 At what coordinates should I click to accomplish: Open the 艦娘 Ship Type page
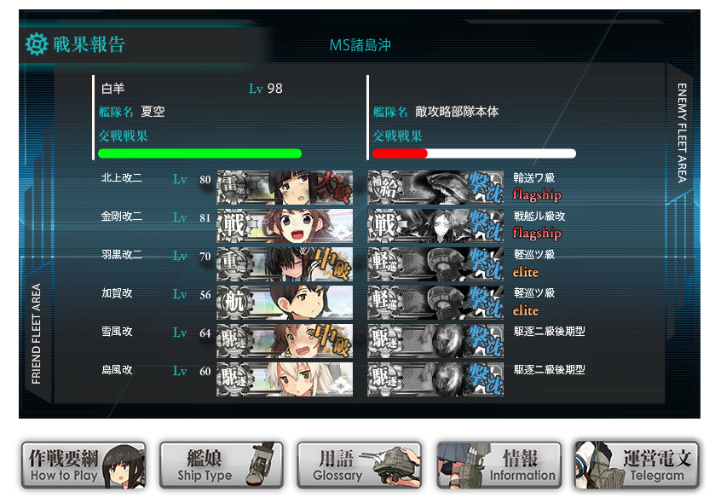tap(222, 465)
